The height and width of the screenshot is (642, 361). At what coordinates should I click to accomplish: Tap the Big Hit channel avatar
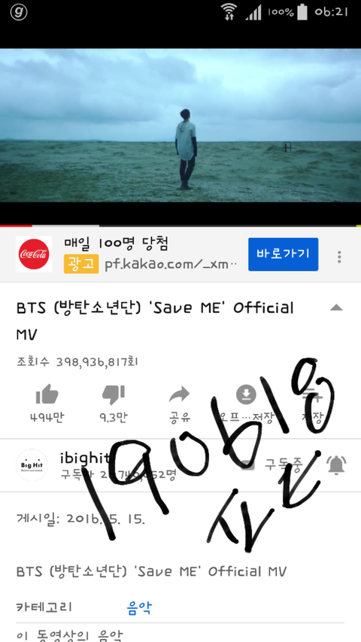coord(32,464)
